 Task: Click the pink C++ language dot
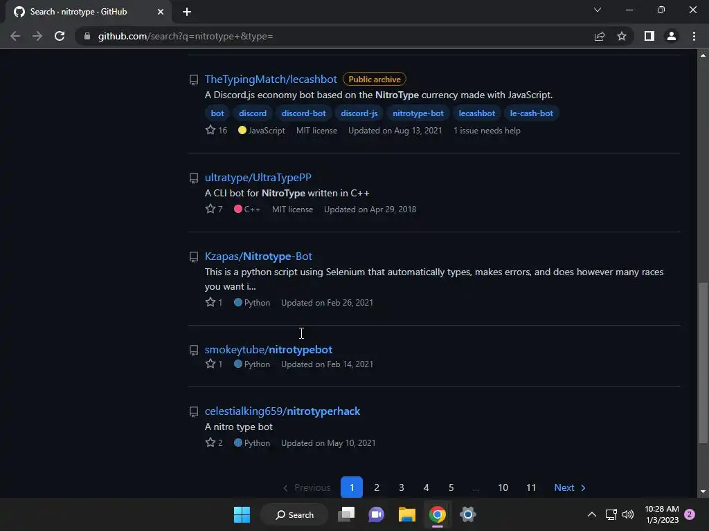pos(238,209)
